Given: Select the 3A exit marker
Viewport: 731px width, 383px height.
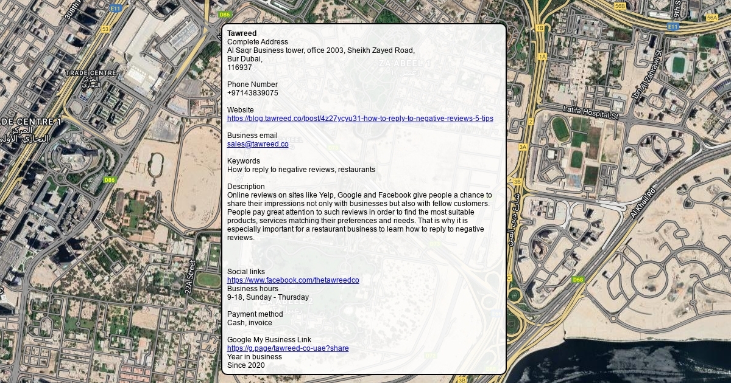Looking at the screenshot, I should 523,147.
